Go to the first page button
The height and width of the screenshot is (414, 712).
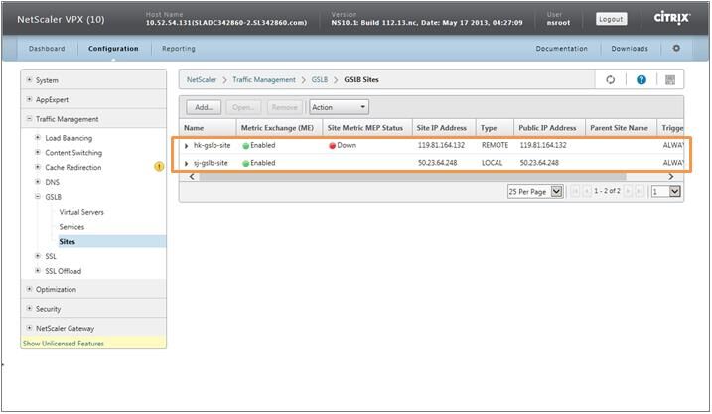pyautogui.click(x=575, y=191)
